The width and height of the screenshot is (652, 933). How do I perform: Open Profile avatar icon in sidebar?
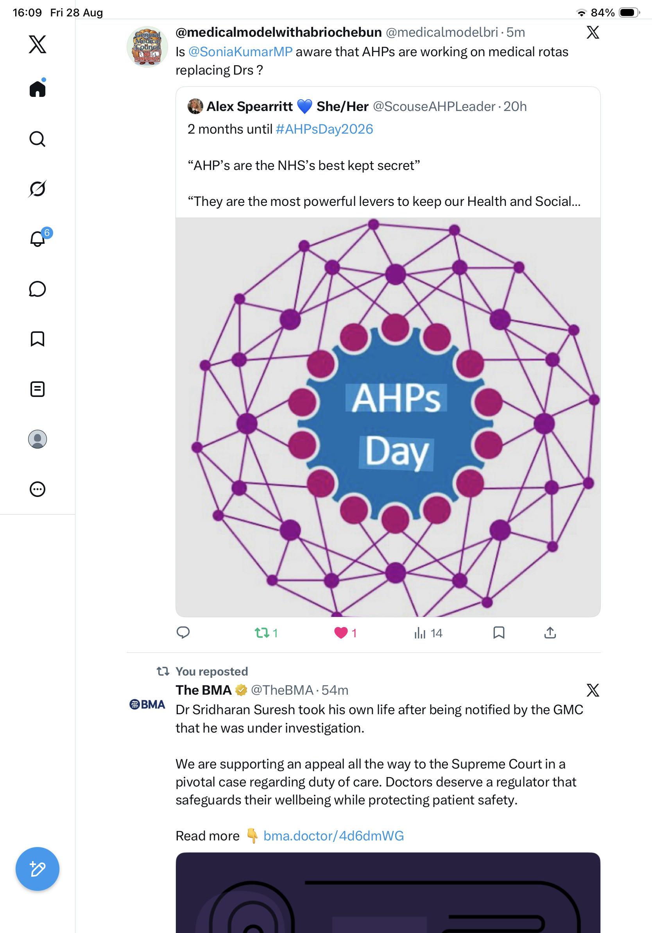38,439
